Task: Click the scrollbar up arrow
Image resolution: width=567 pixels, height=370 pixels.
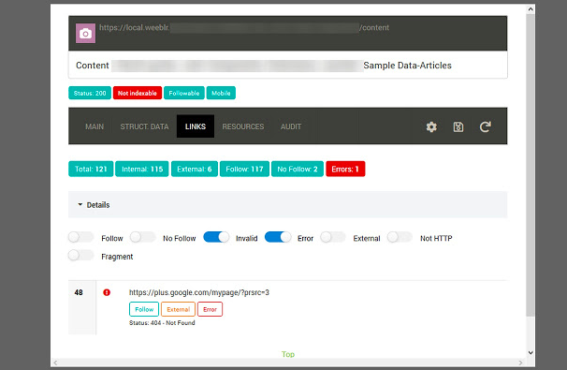Action: coord(531,9)
